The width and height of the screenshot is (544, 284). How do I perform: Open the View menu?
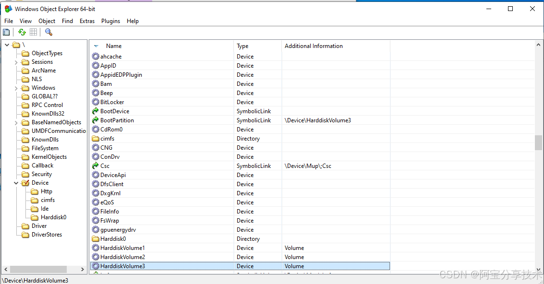tap(25, 21)
